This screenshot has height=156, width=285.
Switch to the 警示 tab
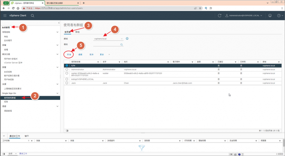pos(27,136)
